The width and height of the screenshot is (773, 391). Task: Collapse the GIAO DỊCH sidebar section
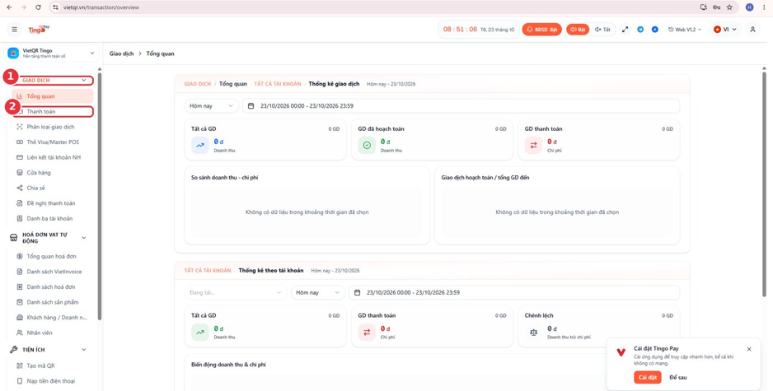[84, 81]
